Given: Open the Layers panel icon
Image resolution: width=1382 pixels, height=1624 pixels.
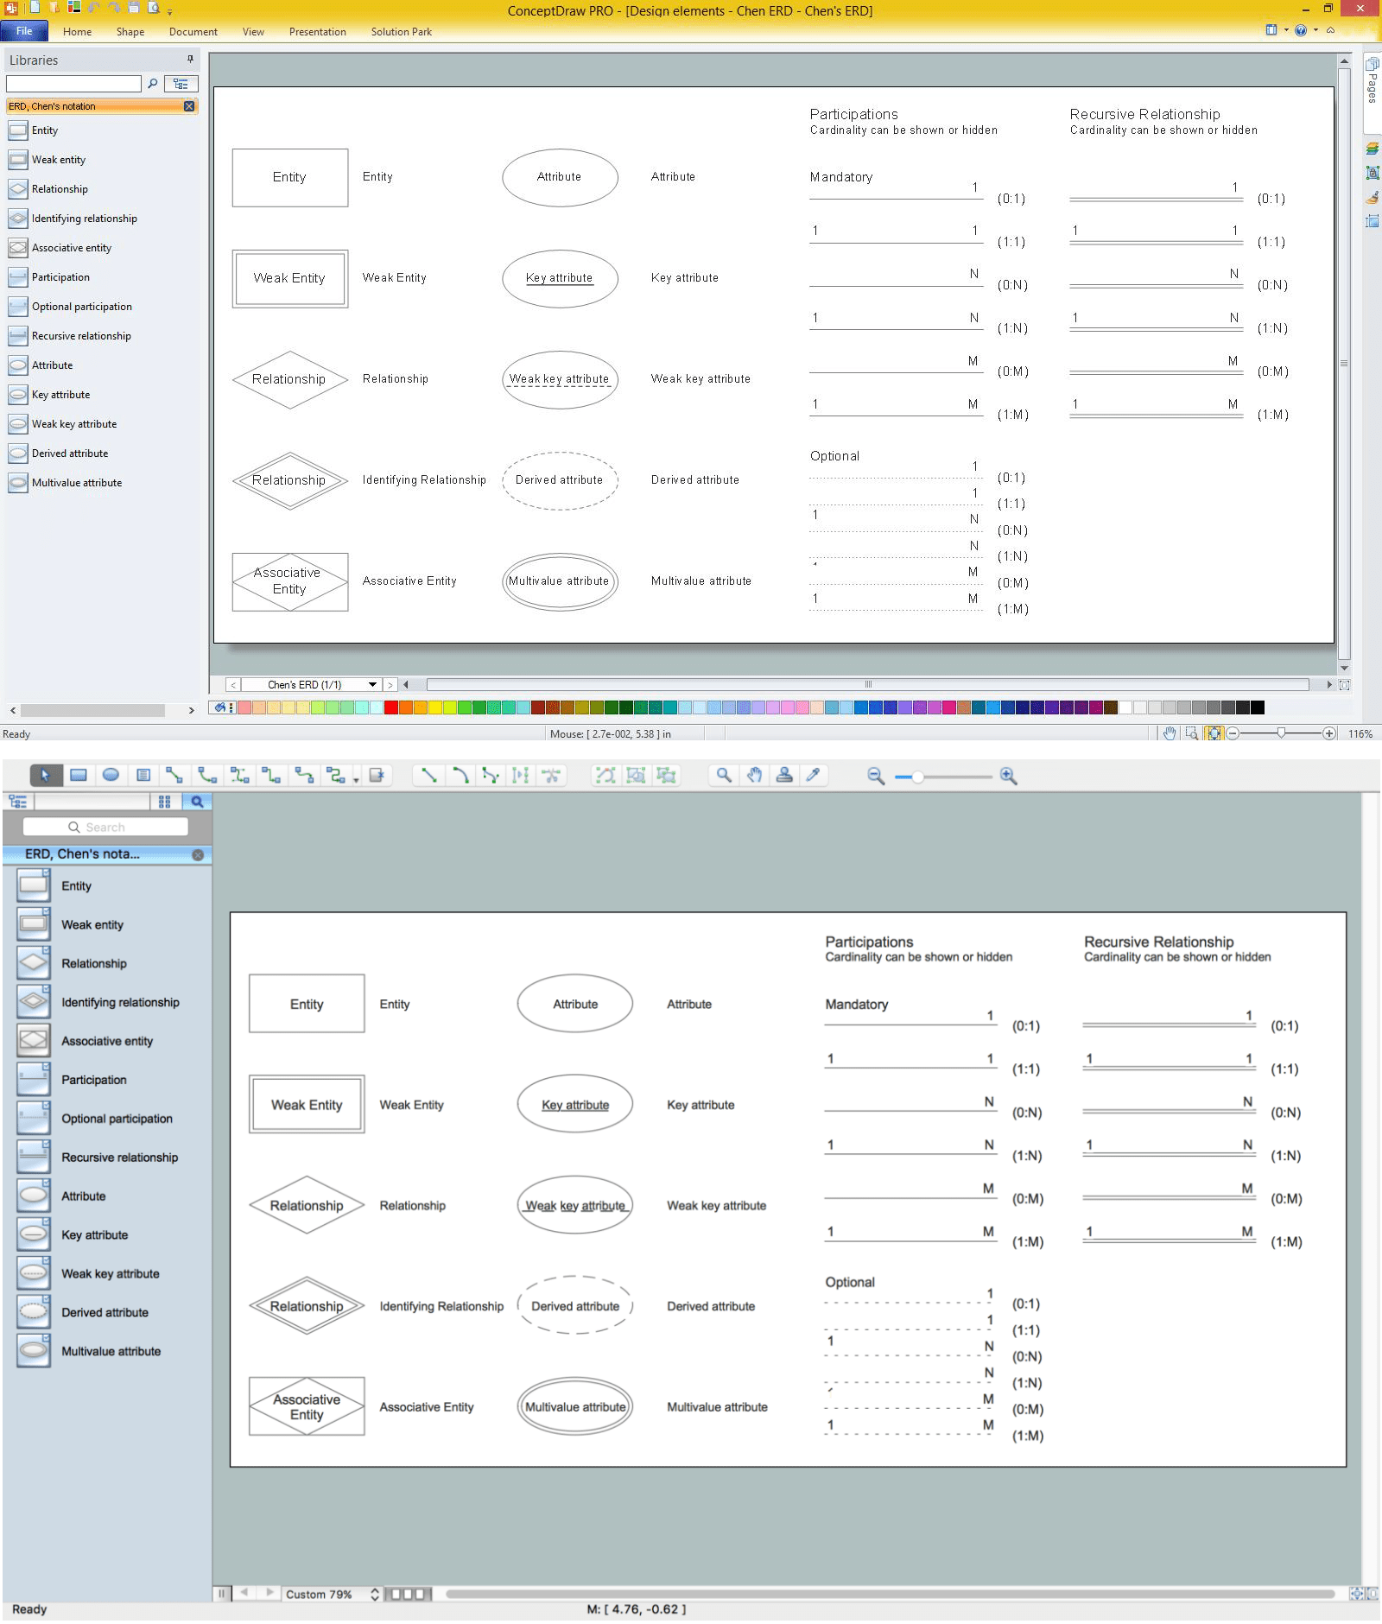Looking at the screenshot, I should (1372, 147).
